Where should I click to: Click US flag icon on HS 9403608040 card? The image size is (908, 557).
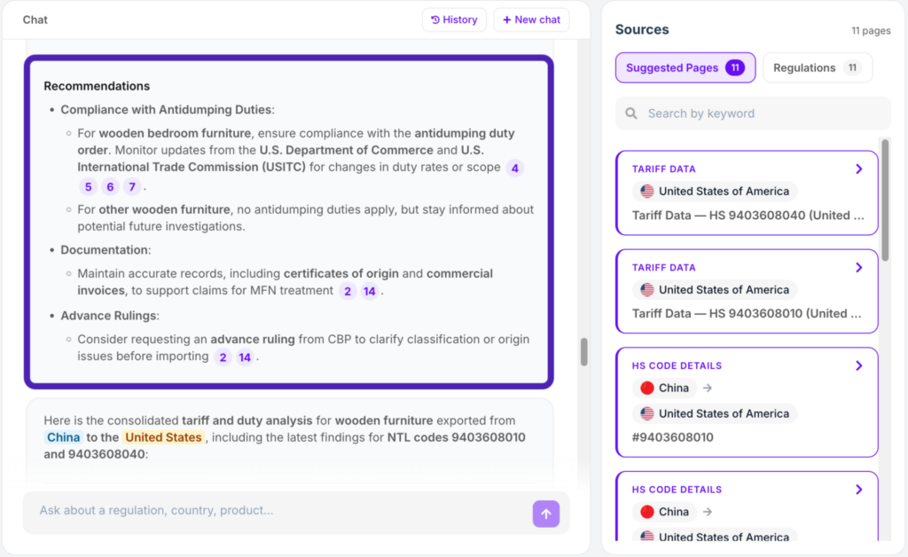[x=647, y=191]
